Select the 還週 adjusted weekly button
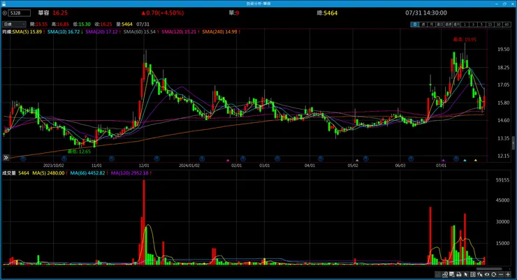This screenshot has height=280, width=517. pyautogui.click(x=448, y=24)
